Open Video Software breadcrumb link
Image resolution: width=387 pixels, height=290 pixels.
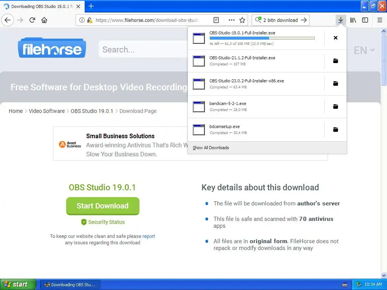tap(46, 111)
